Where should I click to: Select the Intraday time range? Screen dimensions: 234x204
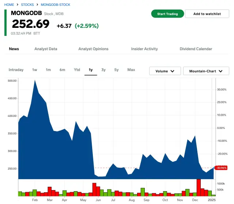pyautogui.click(x=16, y=70)
